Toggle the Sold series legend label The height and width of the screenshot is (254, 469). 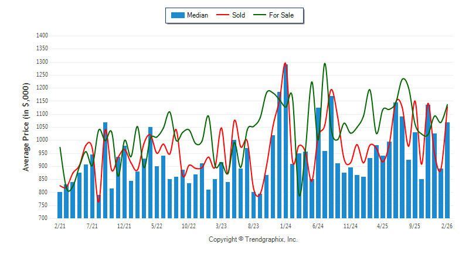click(x=238, y=15)
